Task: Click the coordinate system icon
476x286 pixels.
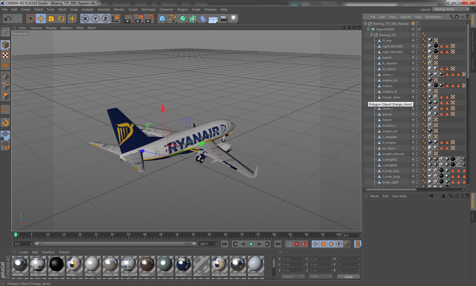Action: (x=116, y=19)
